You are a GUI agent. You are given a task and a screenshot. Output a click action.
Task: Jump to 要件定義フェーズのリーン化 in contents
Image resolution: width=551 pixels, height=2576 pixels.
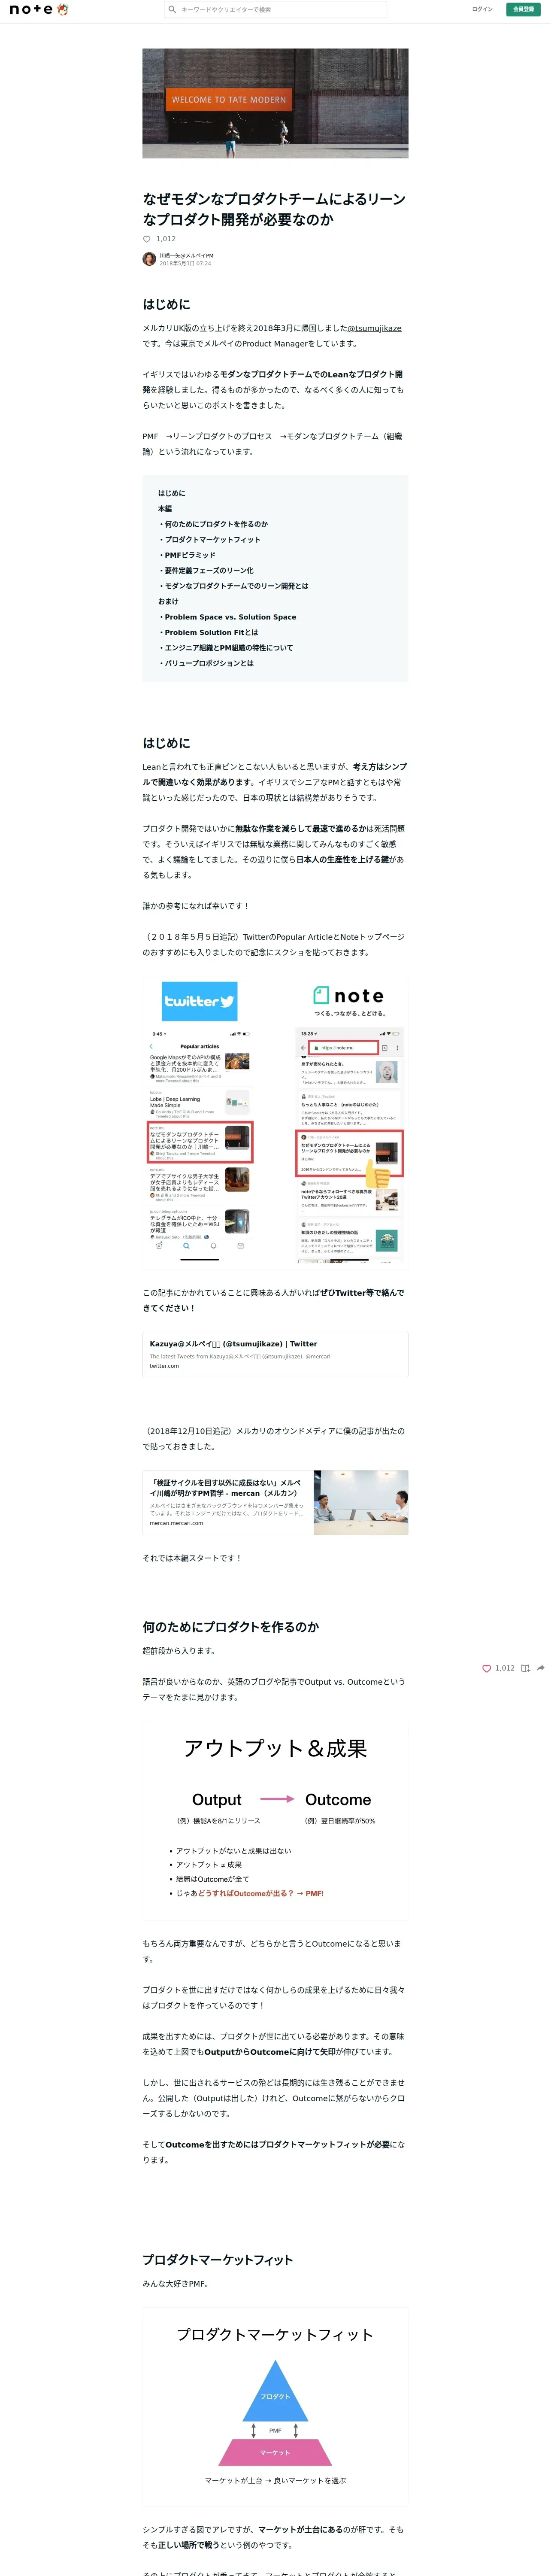coord(207,570)
